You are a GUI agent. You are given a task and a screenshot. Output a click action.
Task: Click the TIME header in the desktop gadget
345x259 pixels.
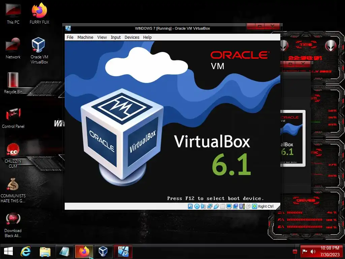306,45
